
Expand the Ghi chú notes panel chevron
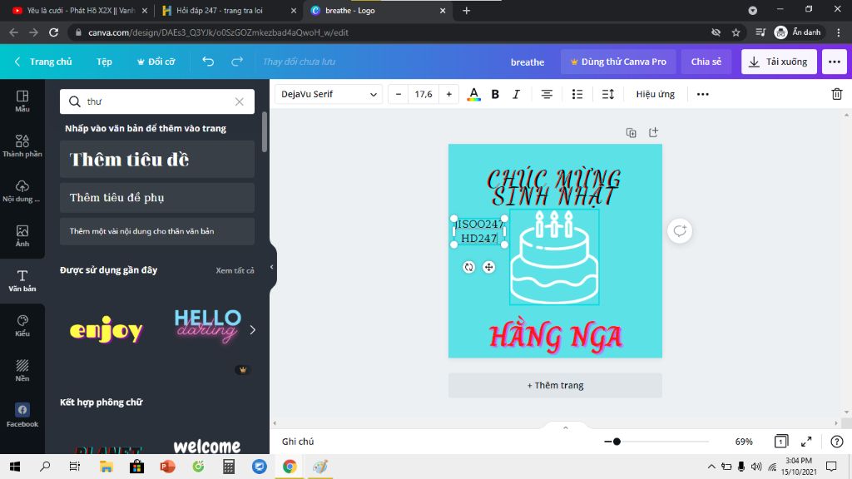[x=565, y=427]
